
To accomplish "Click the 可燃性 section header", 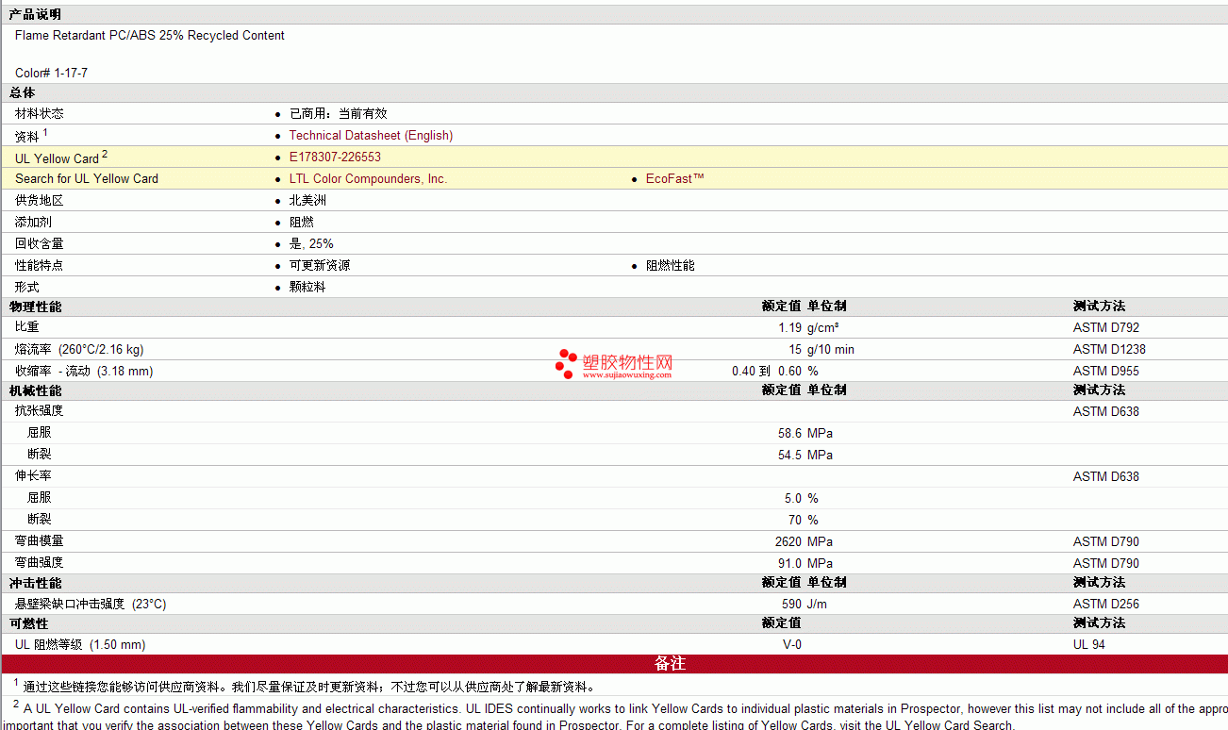I will pos(28,624).
